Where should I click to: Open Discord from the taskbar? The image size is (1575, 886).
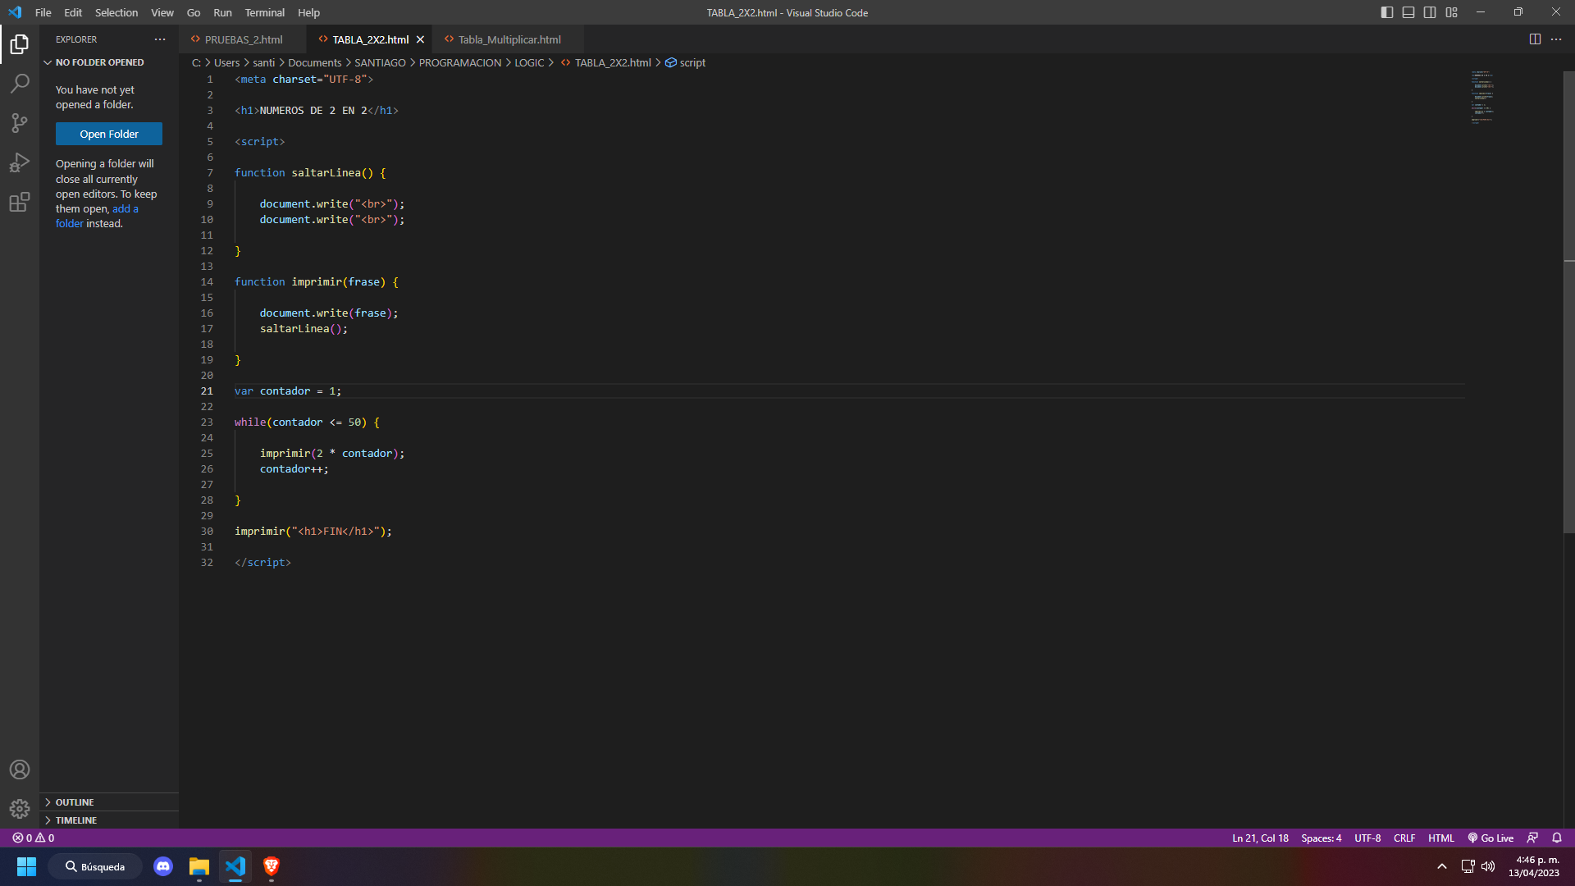click(163, 866)
